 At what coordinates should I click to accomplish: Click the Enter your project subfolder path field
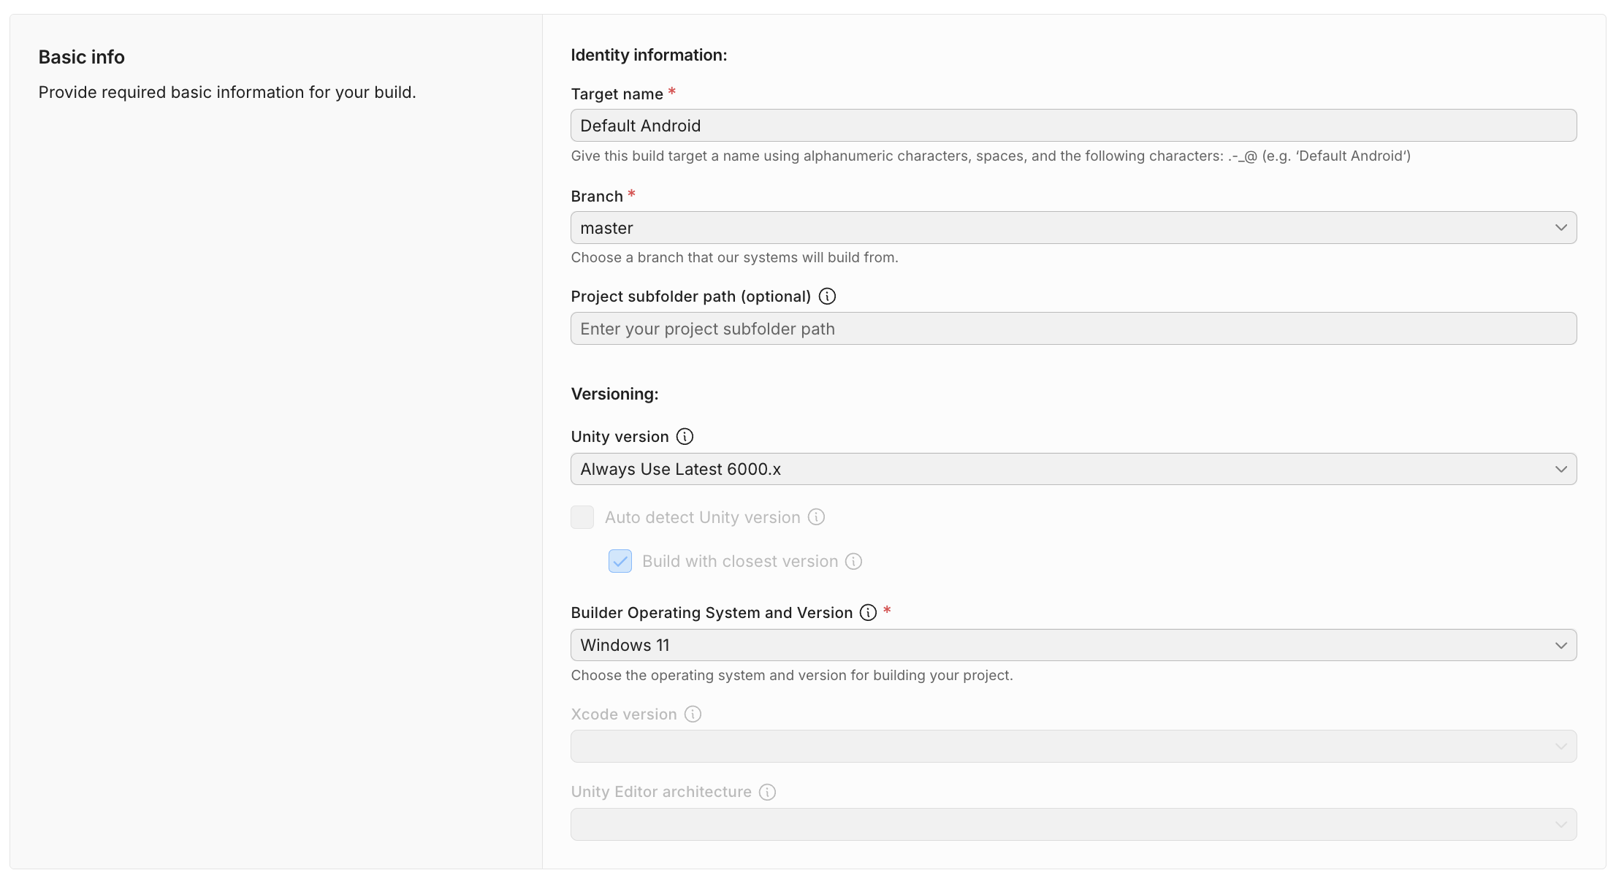[x=1072, y=329]
